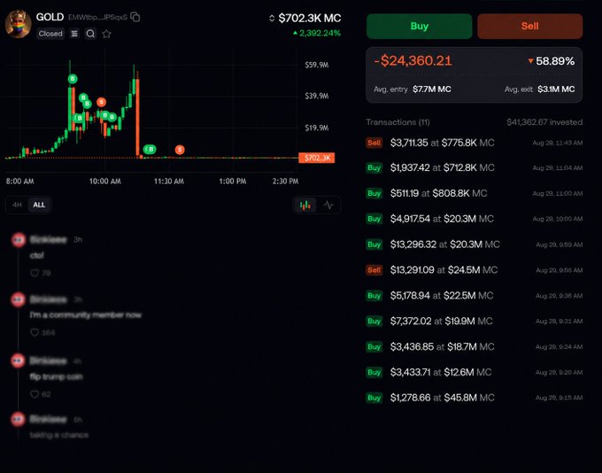Select Buy $3,433.71 at $12.6M MC
This screenshot has width=602, height=473.
pos(475,372)
